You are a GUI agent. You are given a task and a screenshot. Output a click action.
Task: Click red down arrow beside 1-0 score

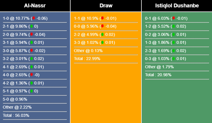[33, 18]
